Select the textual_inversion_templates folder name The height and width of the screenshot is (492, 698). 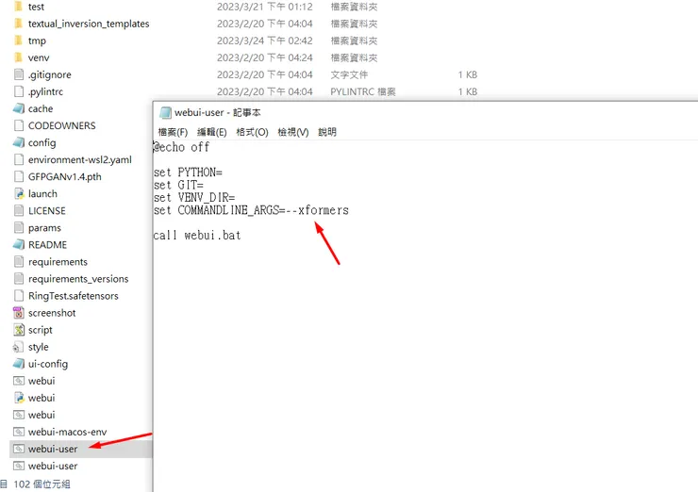(x=89, y=24)
